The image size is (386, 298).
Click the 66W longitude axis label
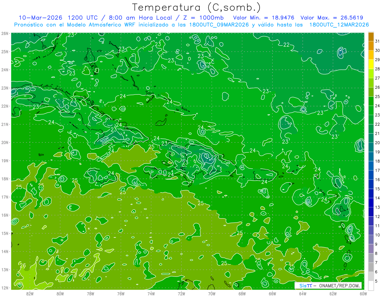click(x=272, y=293)
